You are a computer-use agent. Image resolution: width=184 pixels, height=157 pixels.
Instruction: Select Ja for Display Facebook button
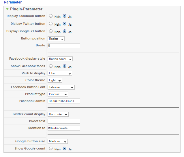(65, 16)
